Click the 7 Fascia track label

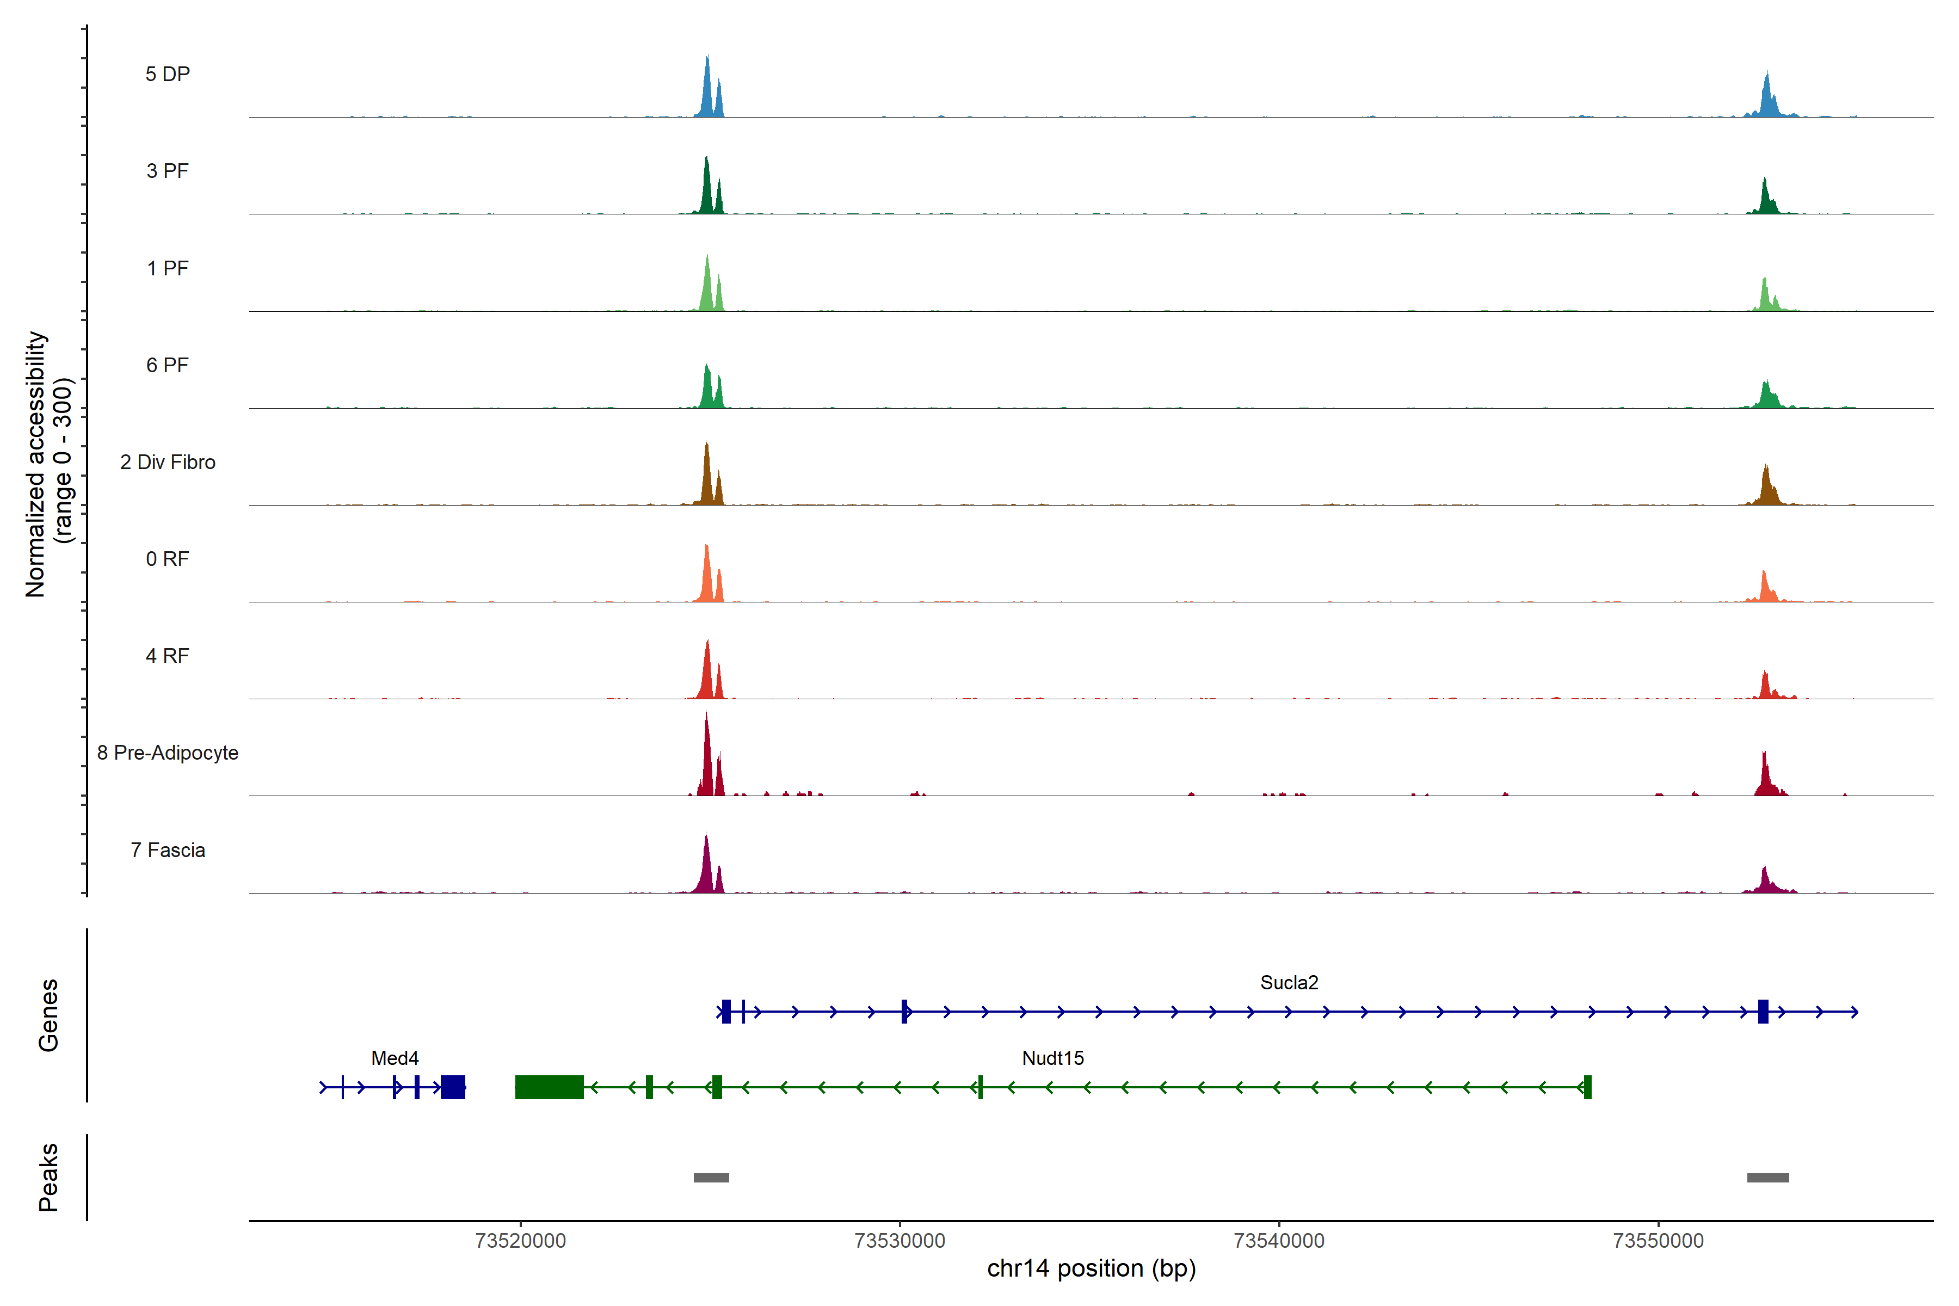[x=168, y=851]
